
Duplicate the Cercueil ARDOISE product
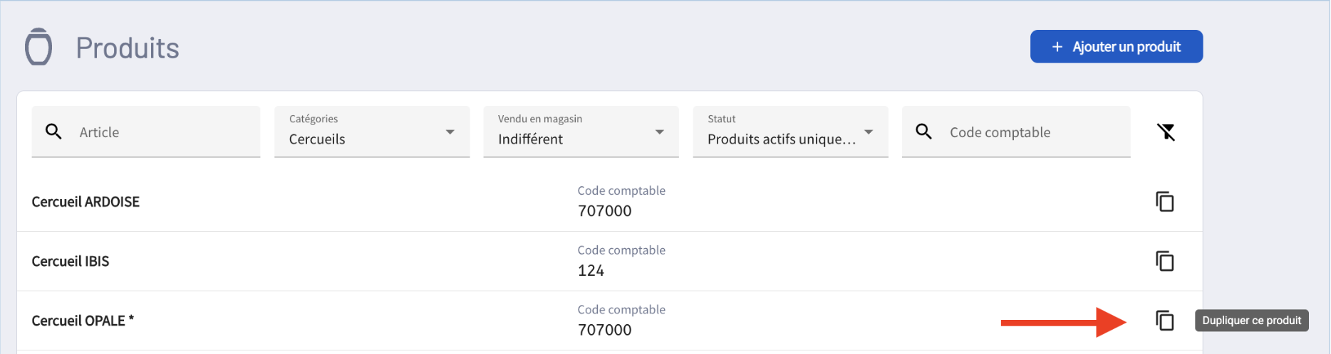click(x=1165, y=202)
